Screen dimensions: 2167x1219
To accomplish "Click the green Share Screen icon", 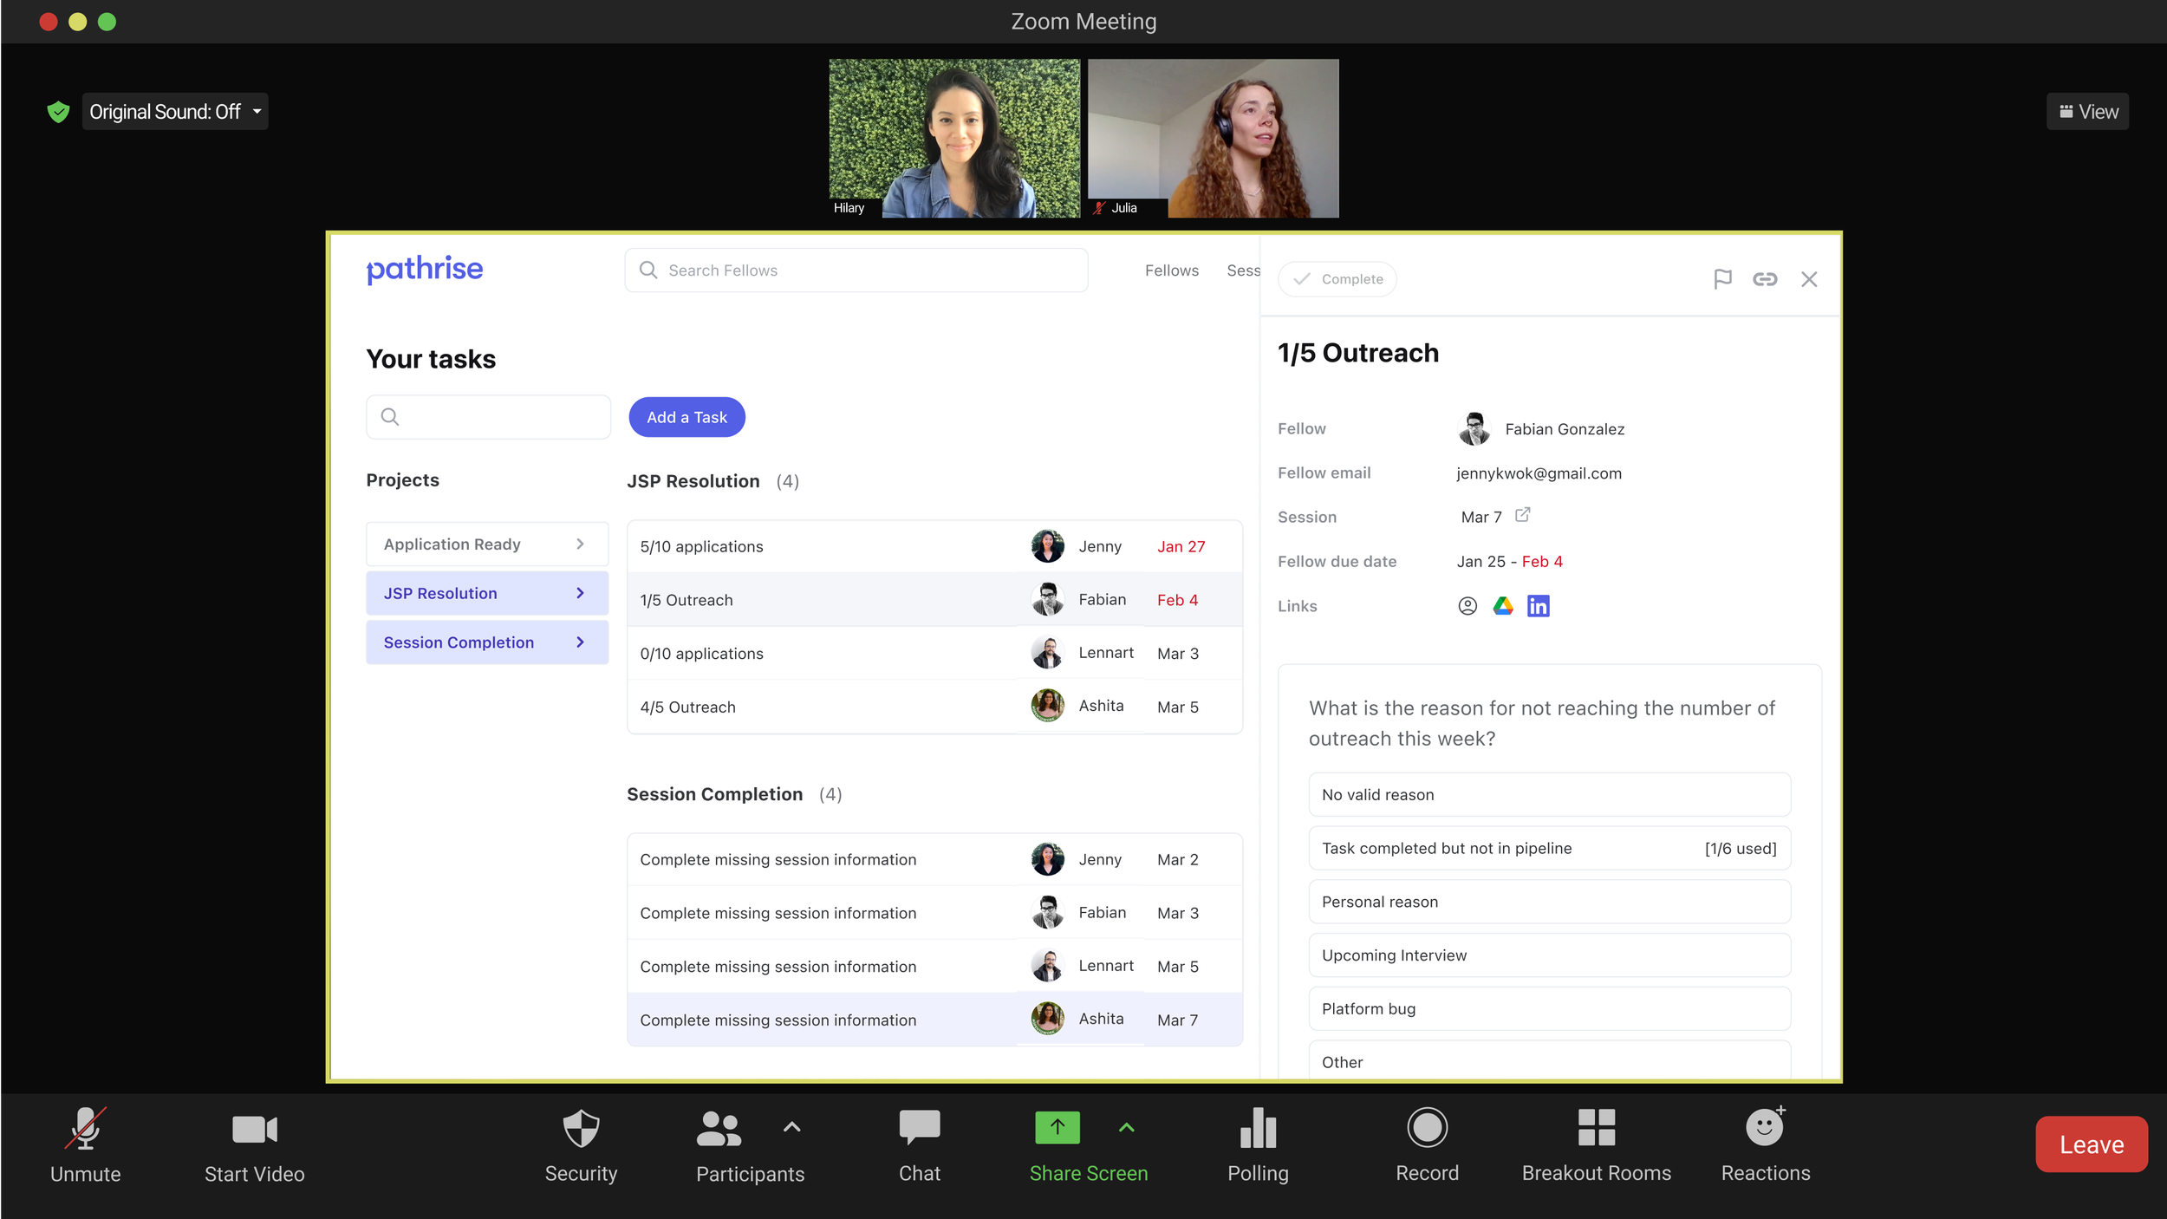I will 1057,1127.
